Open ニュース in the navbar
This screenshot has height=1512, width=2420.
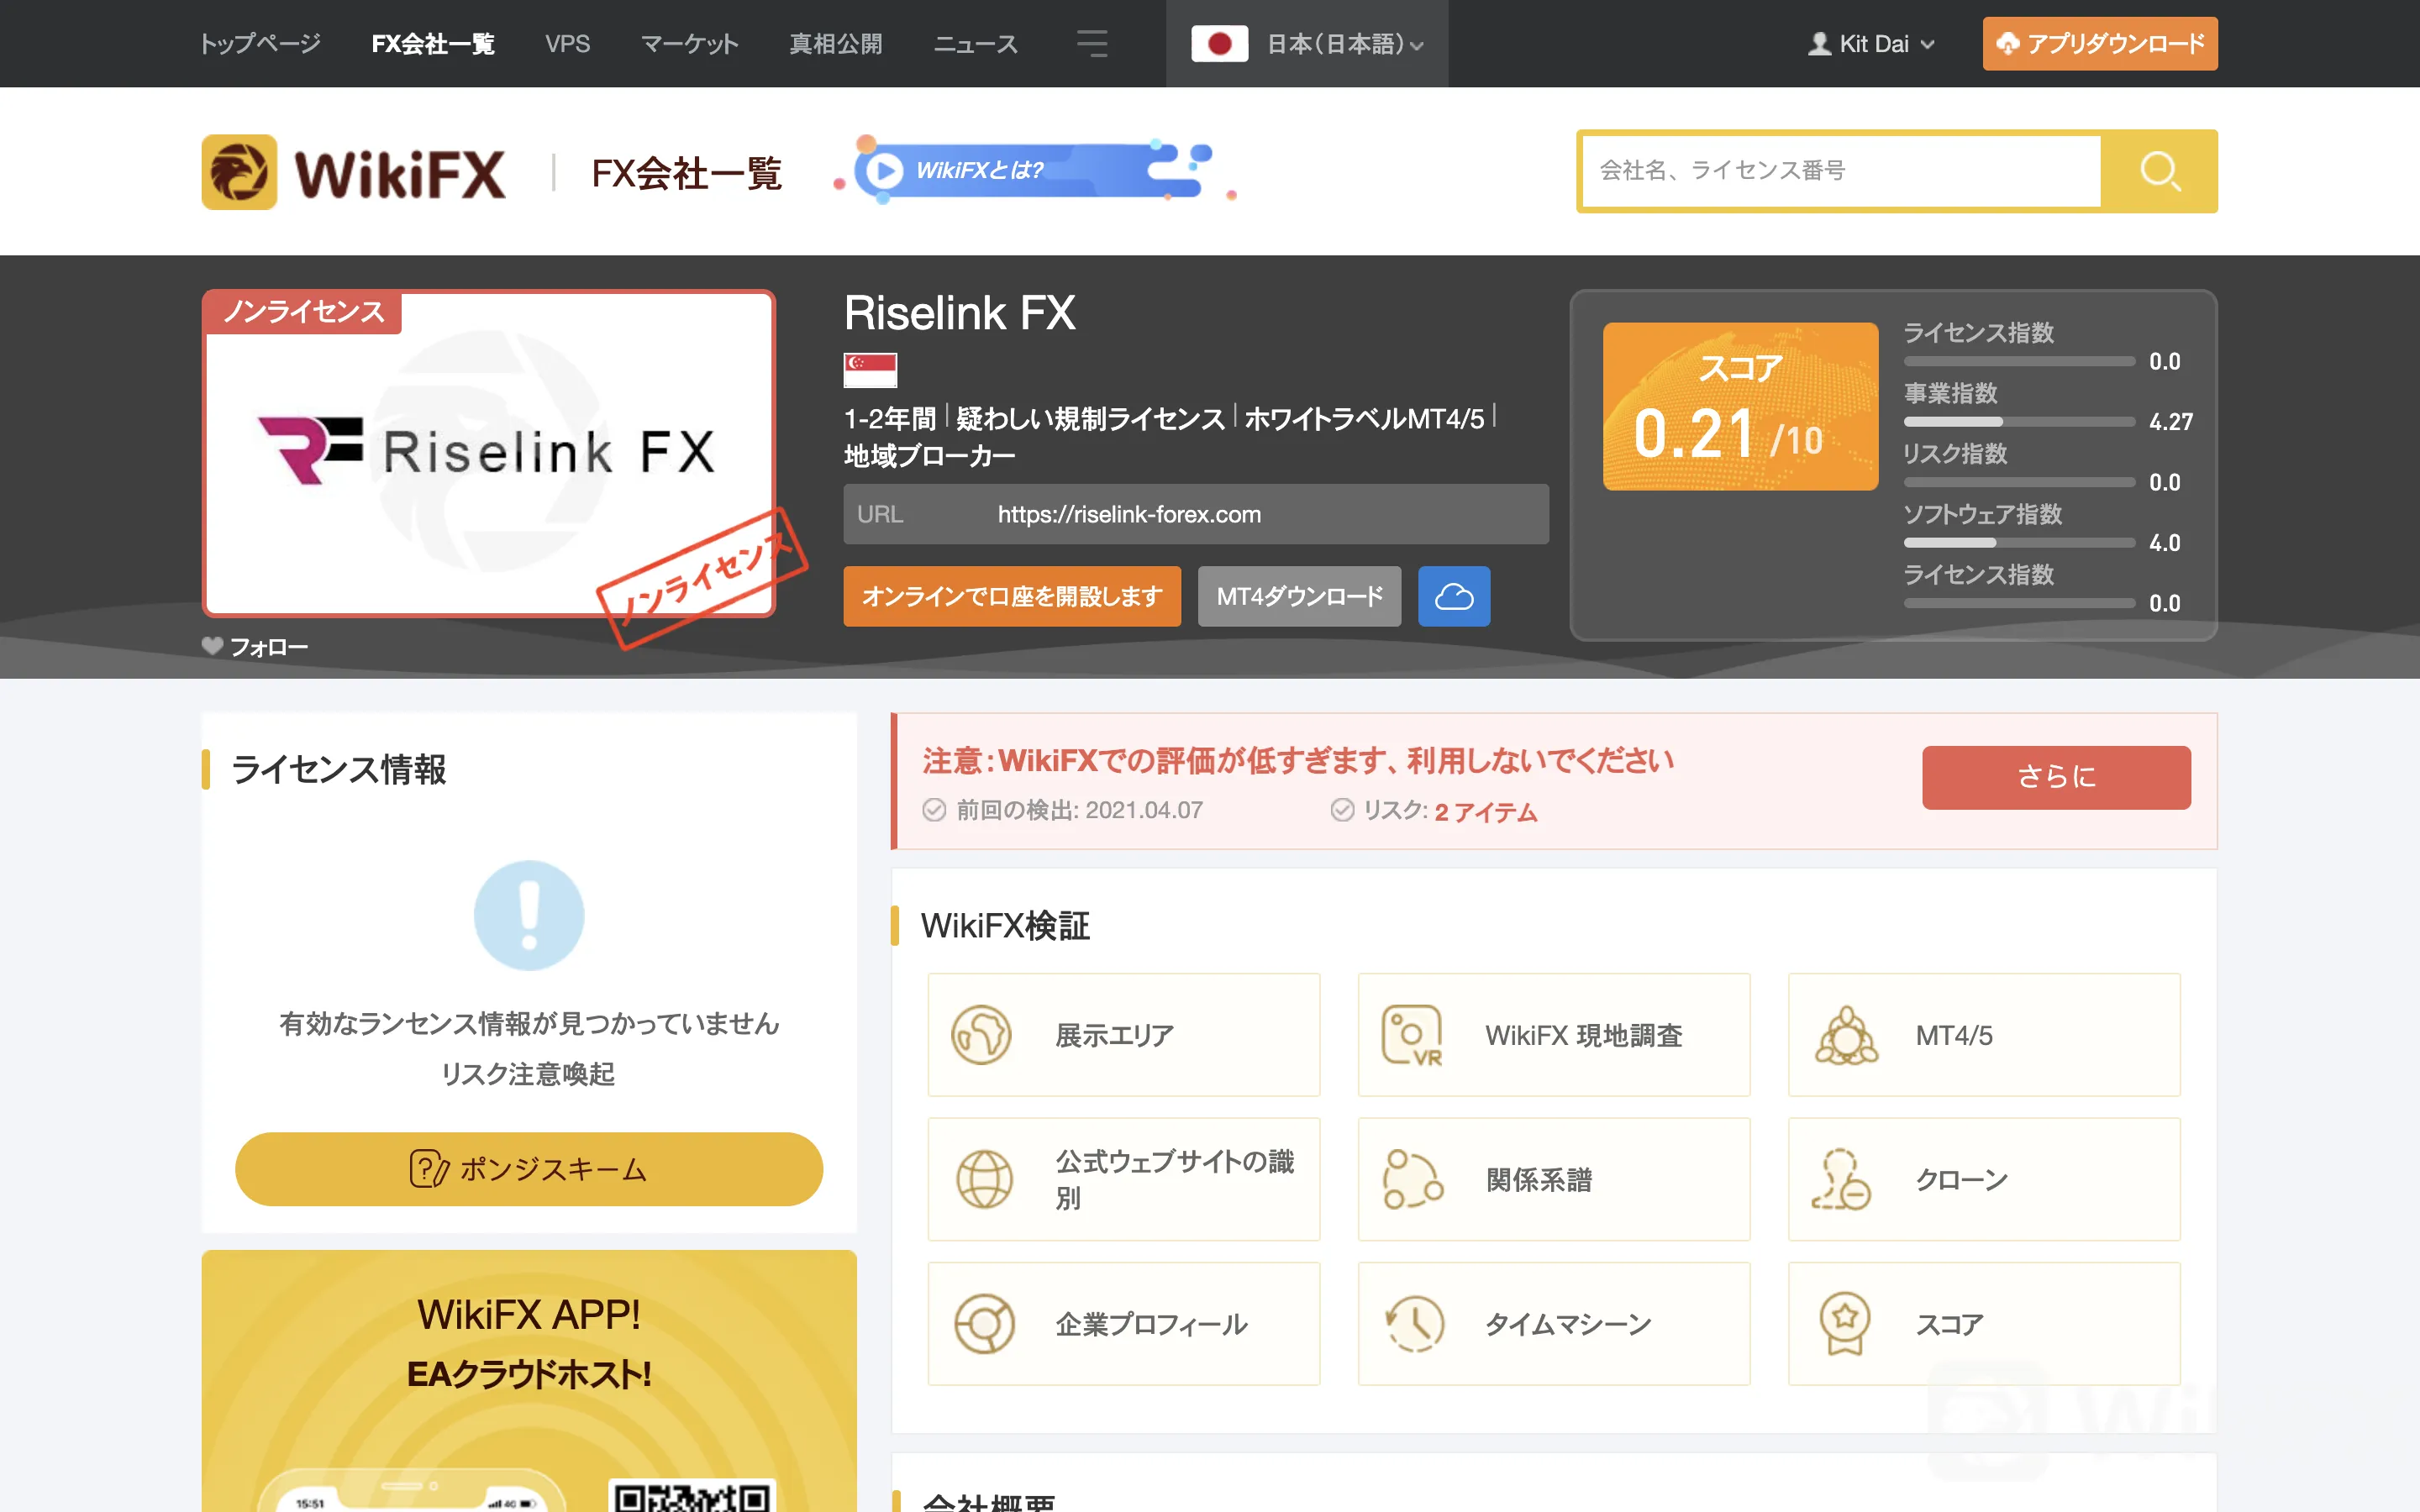click(976, 44)
